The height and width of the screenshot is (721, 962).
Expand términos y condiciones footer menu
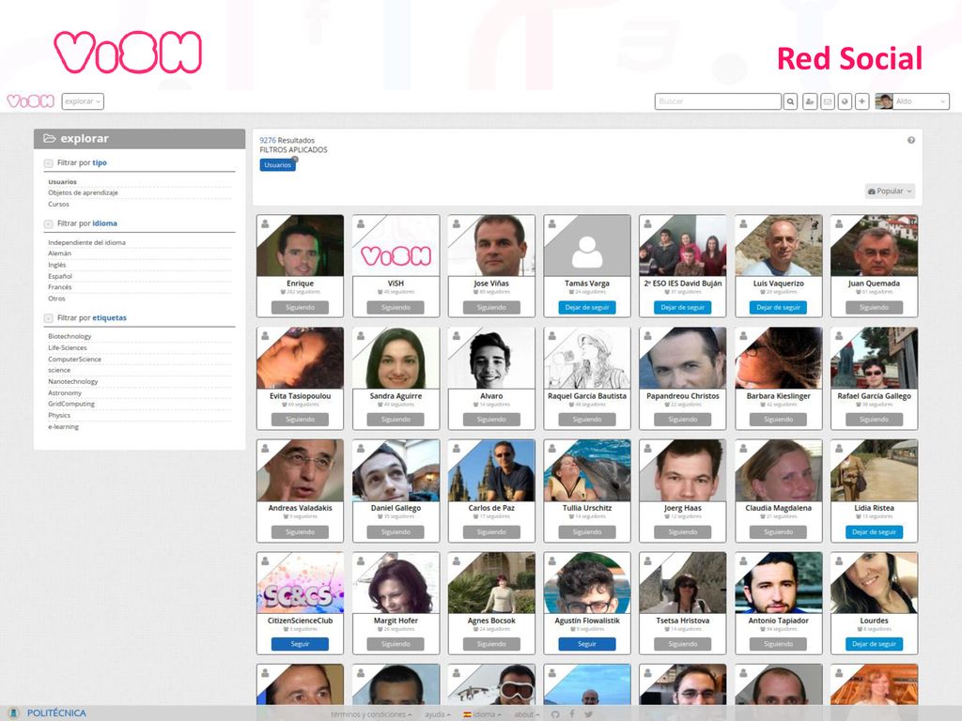(371, 714)
